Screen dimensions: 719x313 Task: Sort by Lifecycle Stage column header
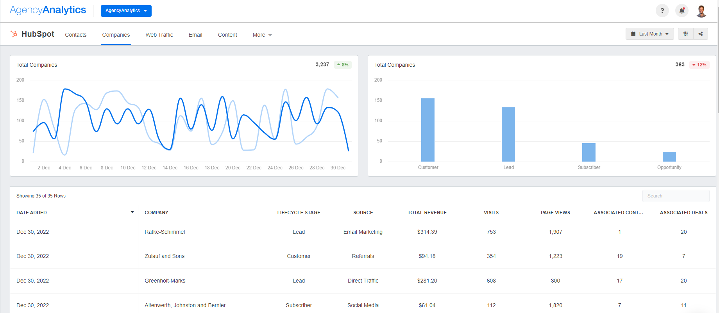click(299, 213)
